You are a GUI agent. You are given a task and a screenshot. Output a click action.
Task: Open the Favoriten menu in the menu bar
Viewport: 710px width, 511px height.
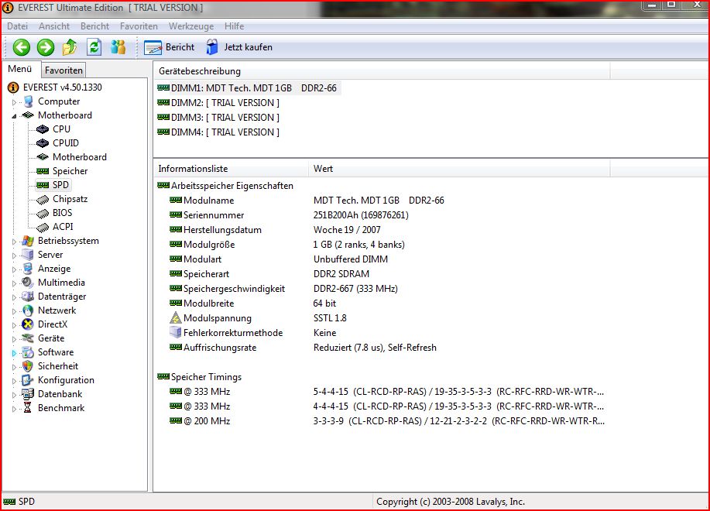(139, 26)
